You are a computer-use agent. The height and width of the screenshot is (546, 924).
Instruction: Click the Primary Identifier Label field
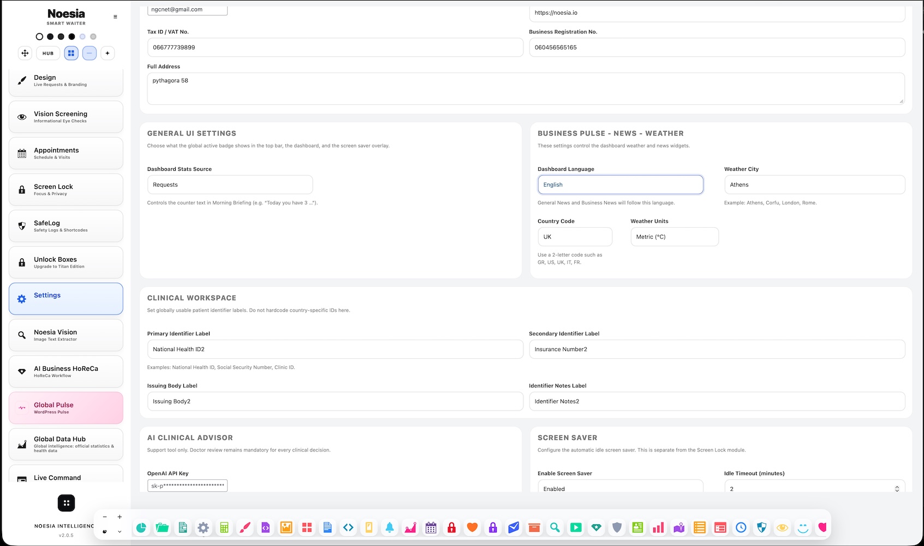coord(335,349)
